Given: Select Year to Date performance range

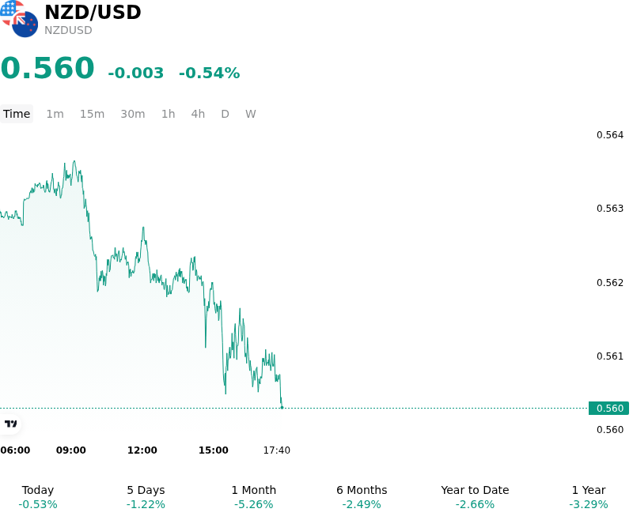Looking at the screenshot, I should 475,497.
